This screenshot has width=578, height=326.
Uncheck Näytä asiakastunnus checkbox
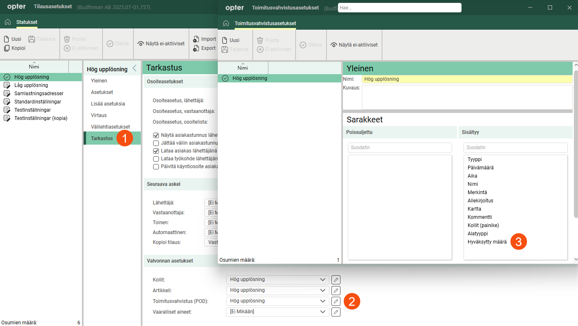(x=156, y=135)
